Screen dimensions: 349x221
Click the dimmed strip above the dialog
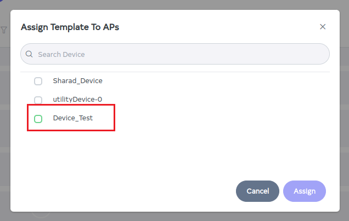pyautogui.click(x=176, y=4)
